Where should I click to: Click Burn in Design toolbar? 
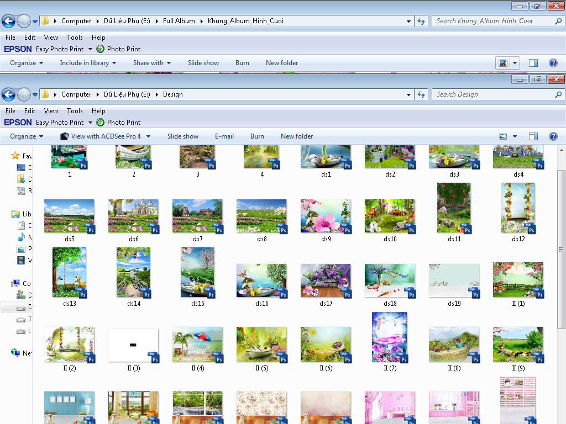click(x=257, y=136)
